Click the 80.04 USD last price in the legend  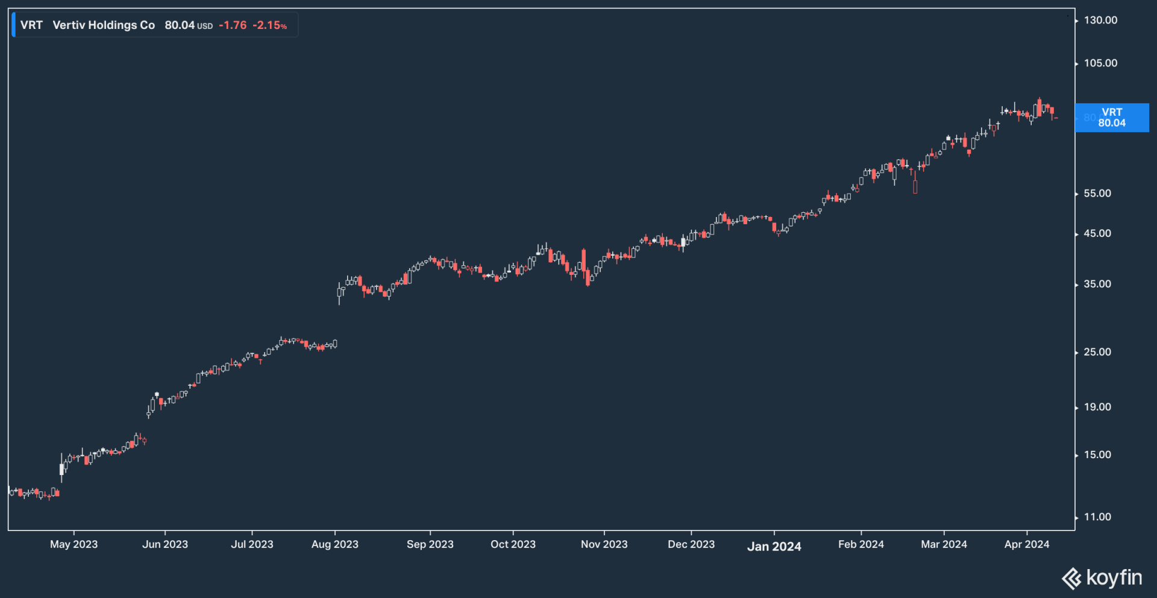pyautogui.click(x=188, y=25)
